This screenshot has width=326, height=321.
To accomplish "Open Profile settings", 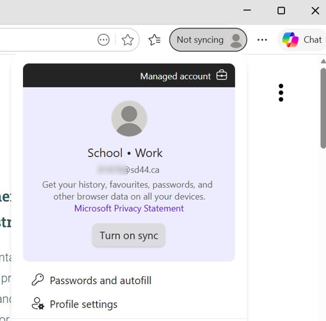I will 129,304.
